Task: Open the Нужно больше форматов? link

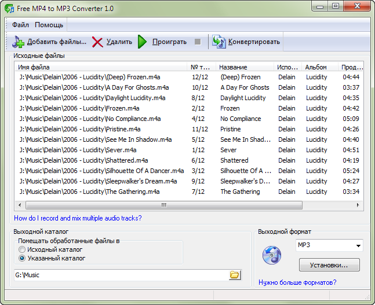Action: pyautogui.click(x=297, y=282)
